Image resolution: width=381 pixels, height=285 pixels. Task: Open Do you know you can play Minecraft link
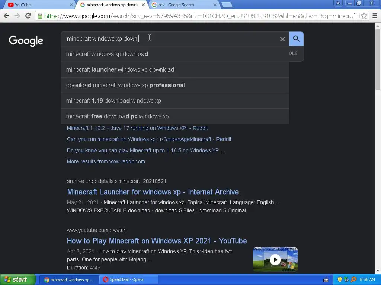click(x=145, y=150)
